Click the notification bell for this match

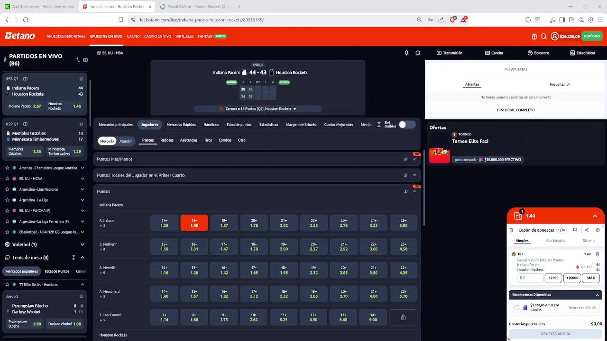406,53
